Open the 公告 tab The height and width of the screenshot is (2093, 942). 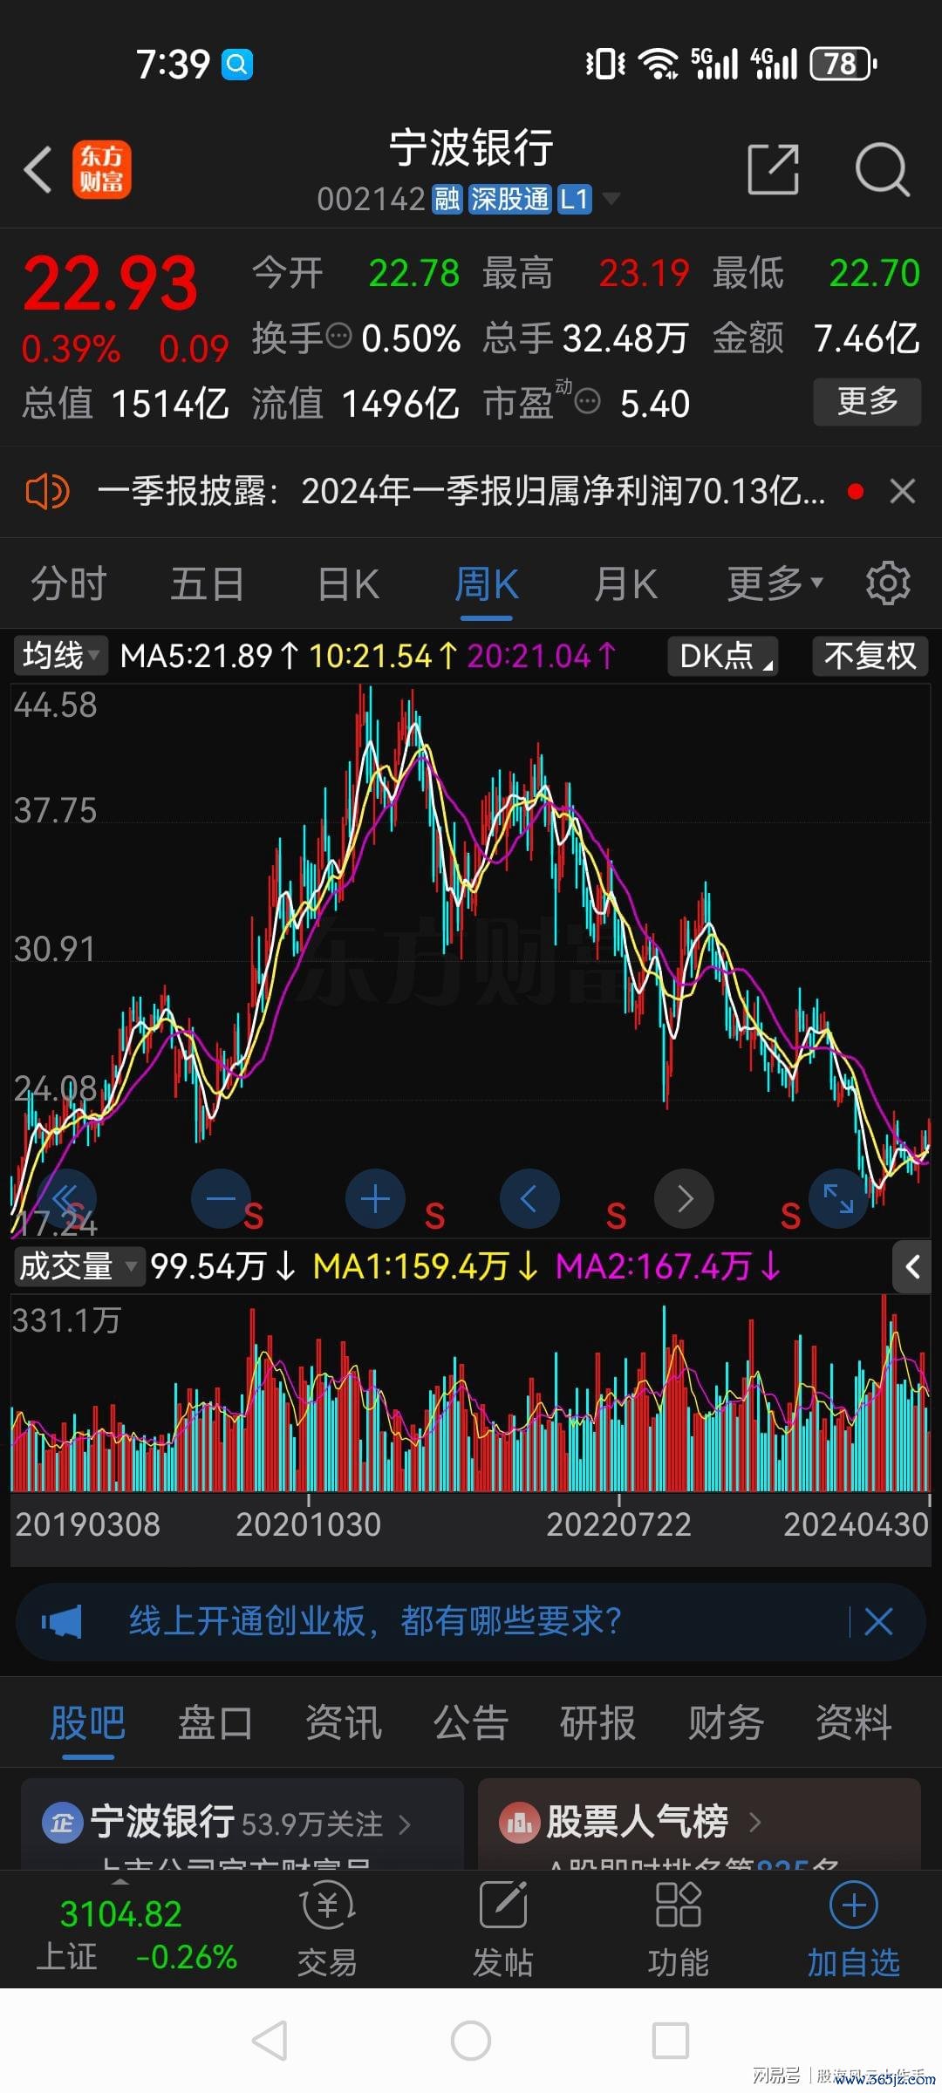coord(470,1723)
